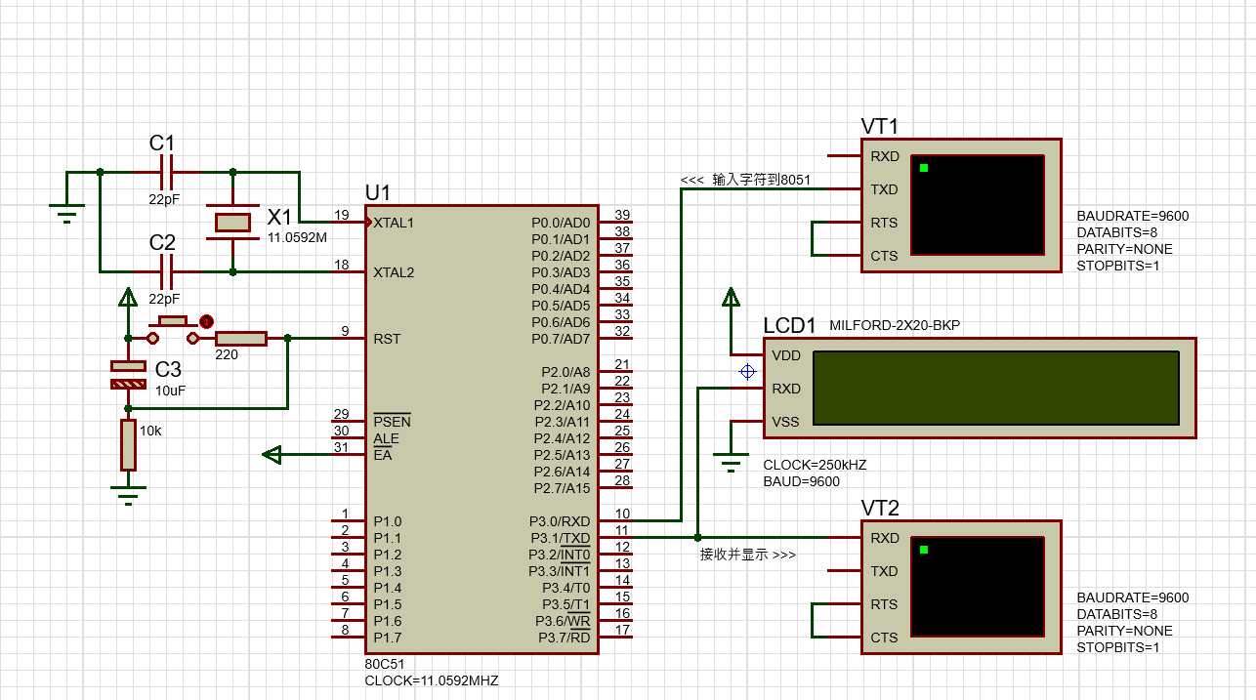
Task: Click the 10uF value of C3
Action: pyautogui.click(x=170, y=390)
